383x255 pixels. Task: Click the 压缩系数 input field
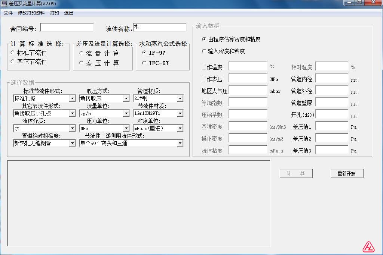pos(248,114)
